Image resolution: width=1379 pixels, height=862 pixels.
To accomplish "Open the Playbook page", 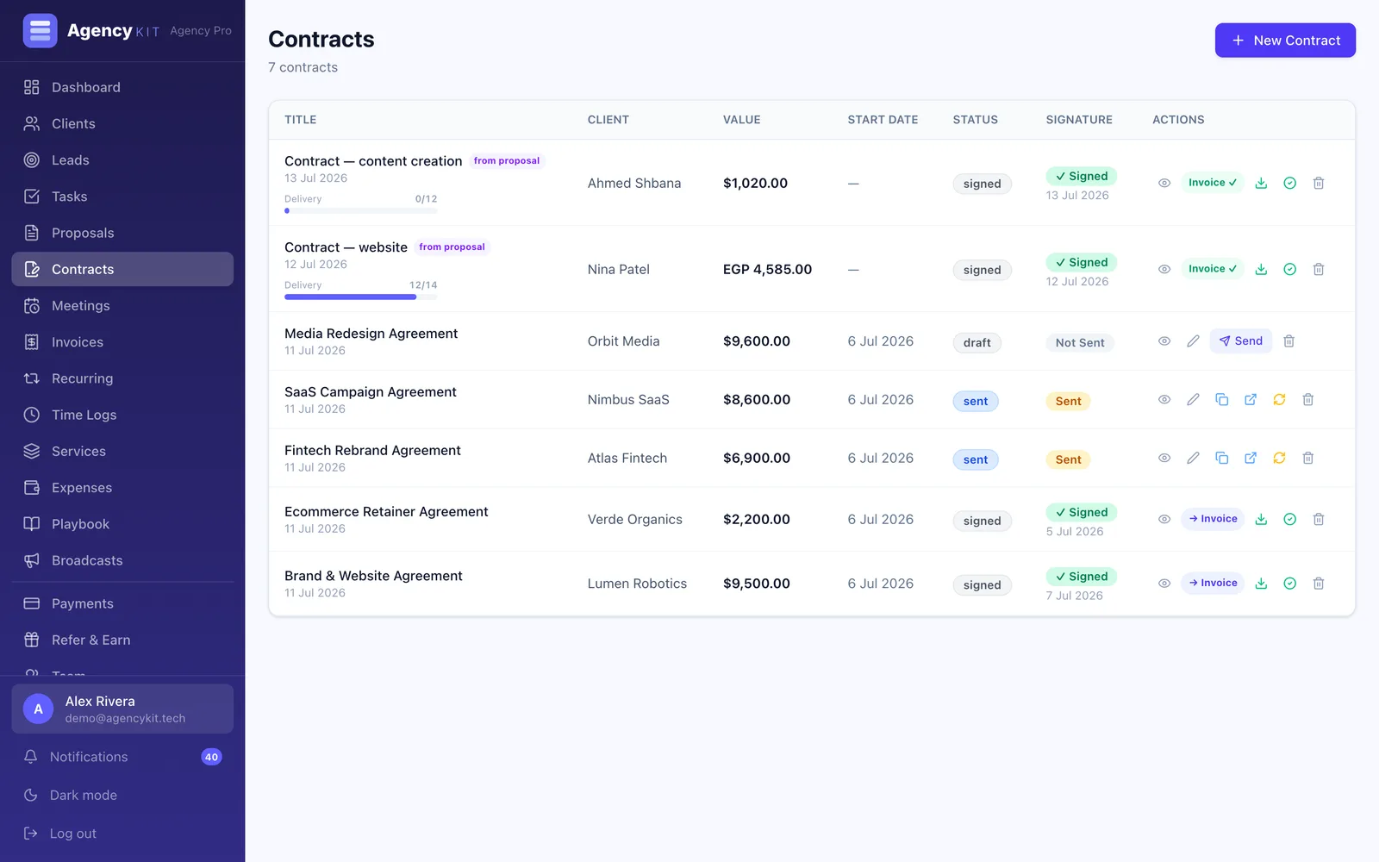I will 122,524.
